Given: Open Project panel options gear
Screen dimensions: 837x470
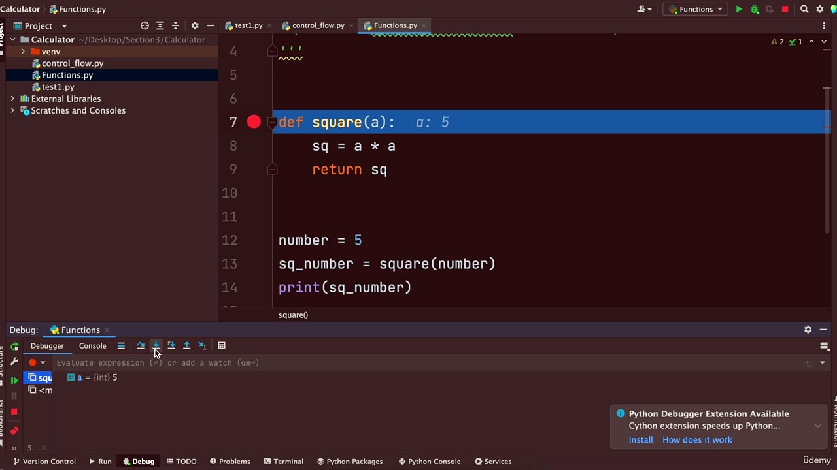Looking at the screenshot, I should coord(195,25).
